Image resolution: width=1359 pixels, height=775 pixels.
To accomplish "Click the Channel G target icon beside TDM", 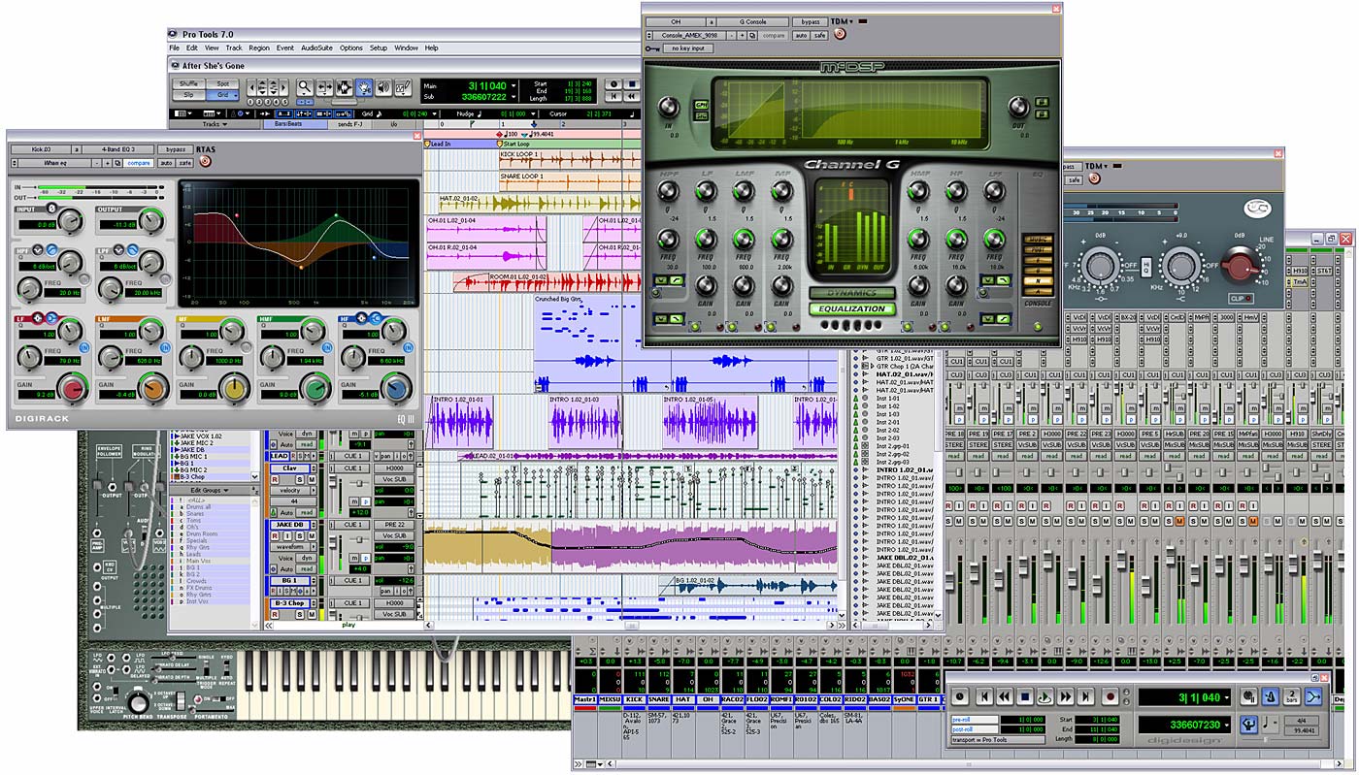I will [x=840, y=34].
